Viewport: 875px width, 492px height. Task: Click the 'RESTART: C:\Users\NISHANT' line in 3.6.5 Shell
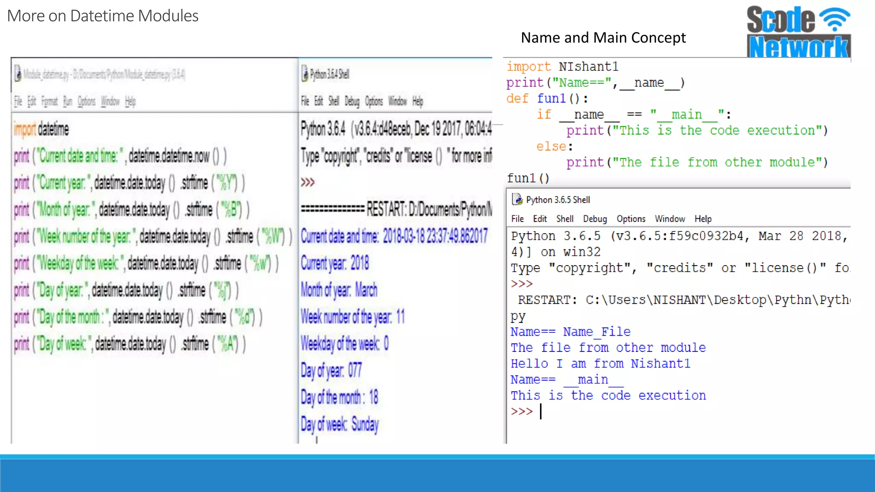(684, 300)
